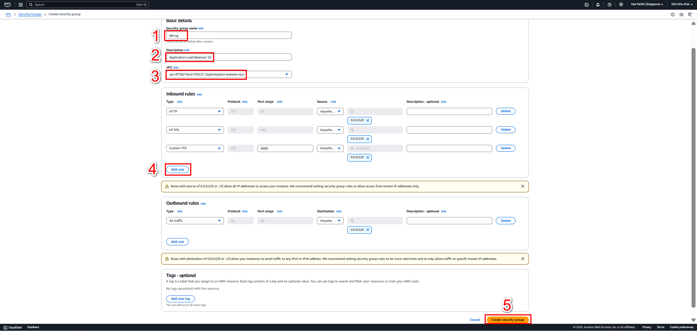Viewport: 697px width, 331px height.
Task: Open the settings gear in top bar
Action: 621,5
